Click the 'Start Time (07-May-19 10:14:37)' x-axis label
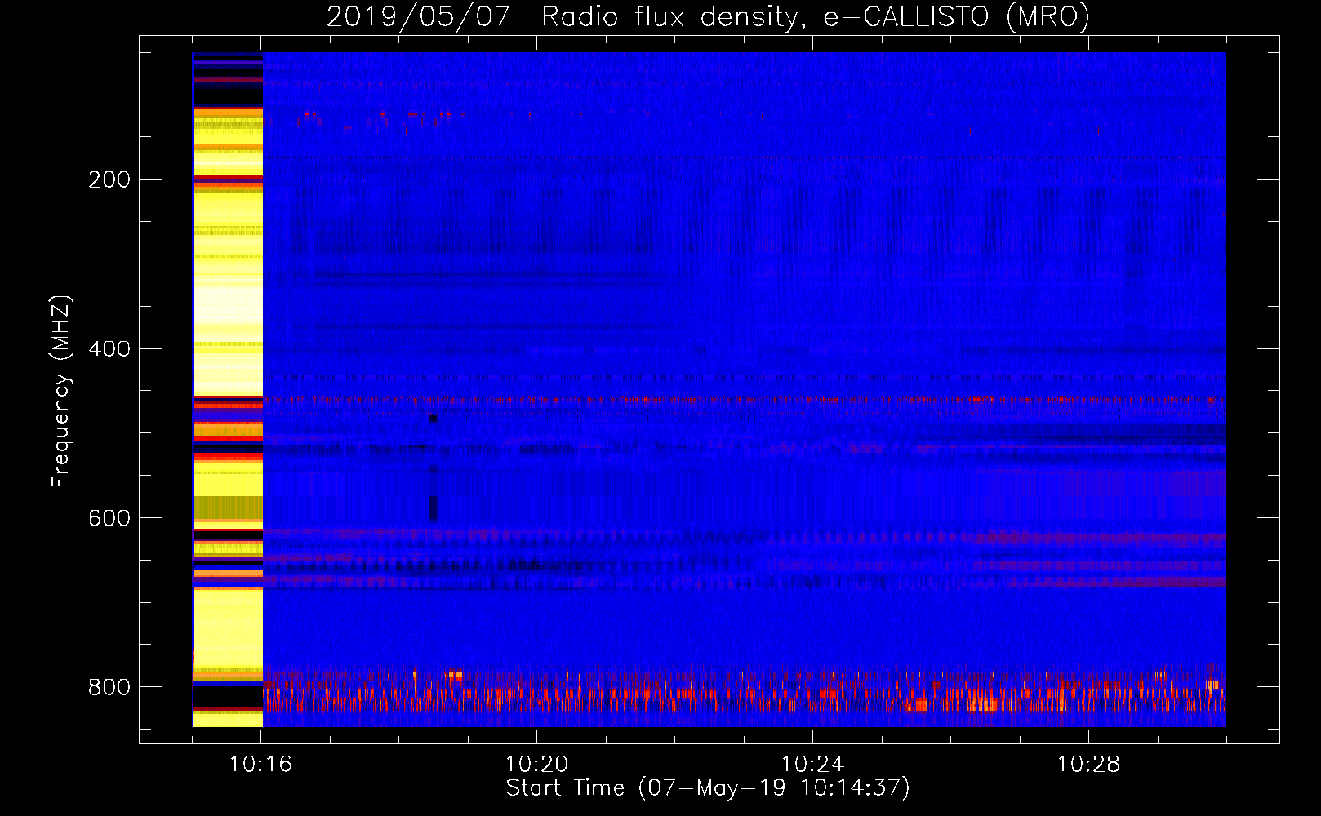The height and width of the screenshot is (816, 1321). click(708, 788)
